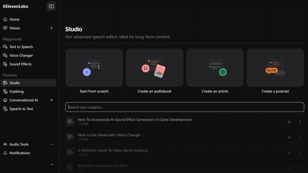This screenshot has height=173, width=308.
Task: Open Text to Speech playground
Action: tap(21, 47)
